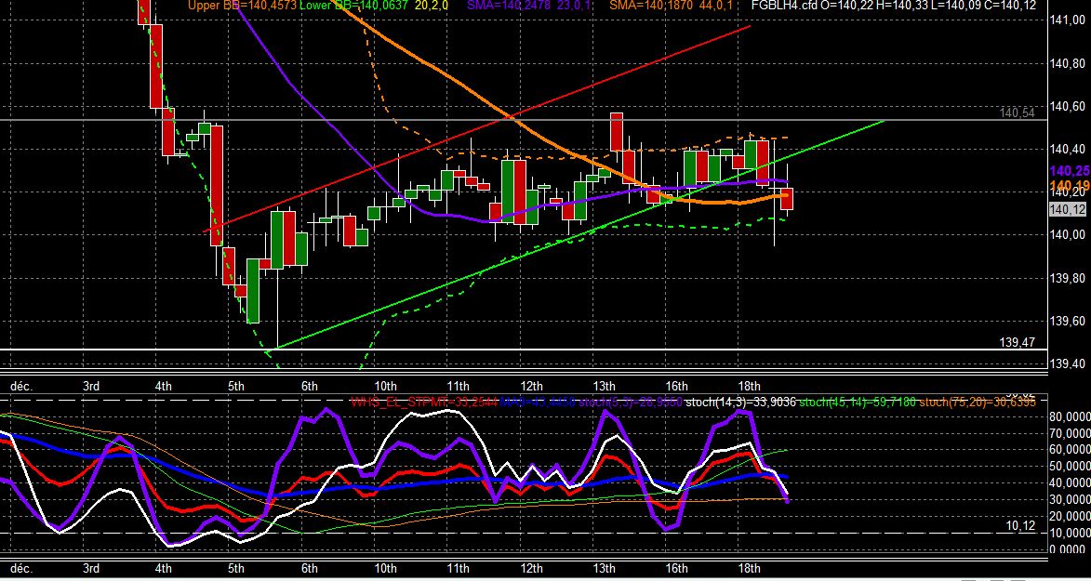Viewport: 1091px width, 581px height.
Task: Click the 139,47 horizontal line label
Action: pos(1018,342)
